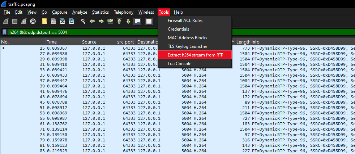Image resolution: width=355 pixels, height=154 pixels.
Task: Click the display filter bookmark icon
Action: pyautogui.click(x=5, y=32)
